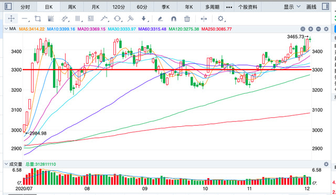Image resolution: width=336 pixels, height=195 pixels.
Task: Select the eraser tool icon
Action: click(x=160, y=19)
